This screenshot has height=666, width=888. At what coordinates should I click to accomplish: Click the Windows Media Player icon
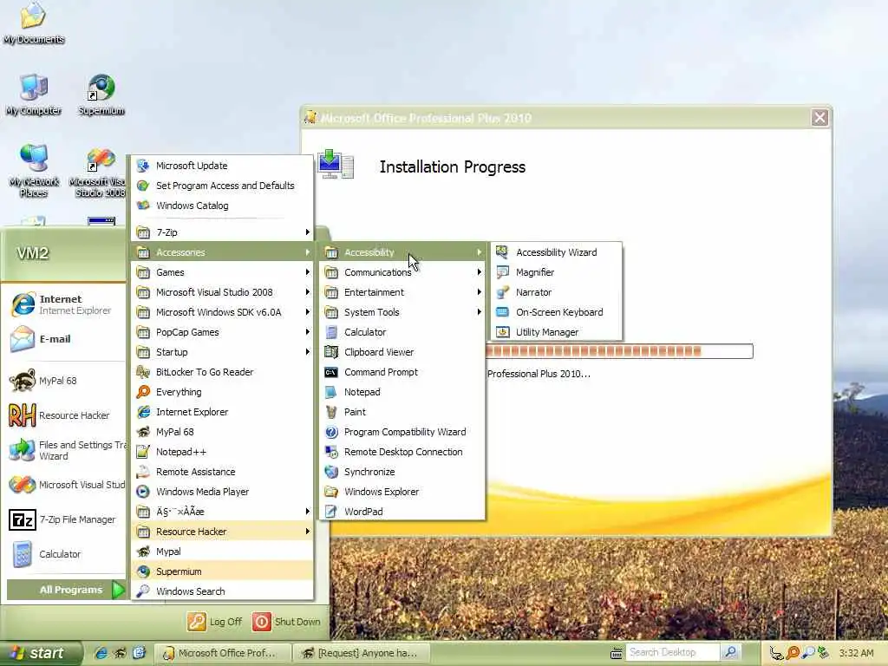click(143, 492)
